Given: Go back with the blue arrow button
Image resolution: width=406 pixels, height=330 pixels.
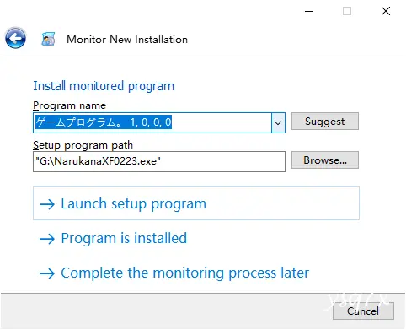Looking at the screenshot, I should tap(16, 38).
